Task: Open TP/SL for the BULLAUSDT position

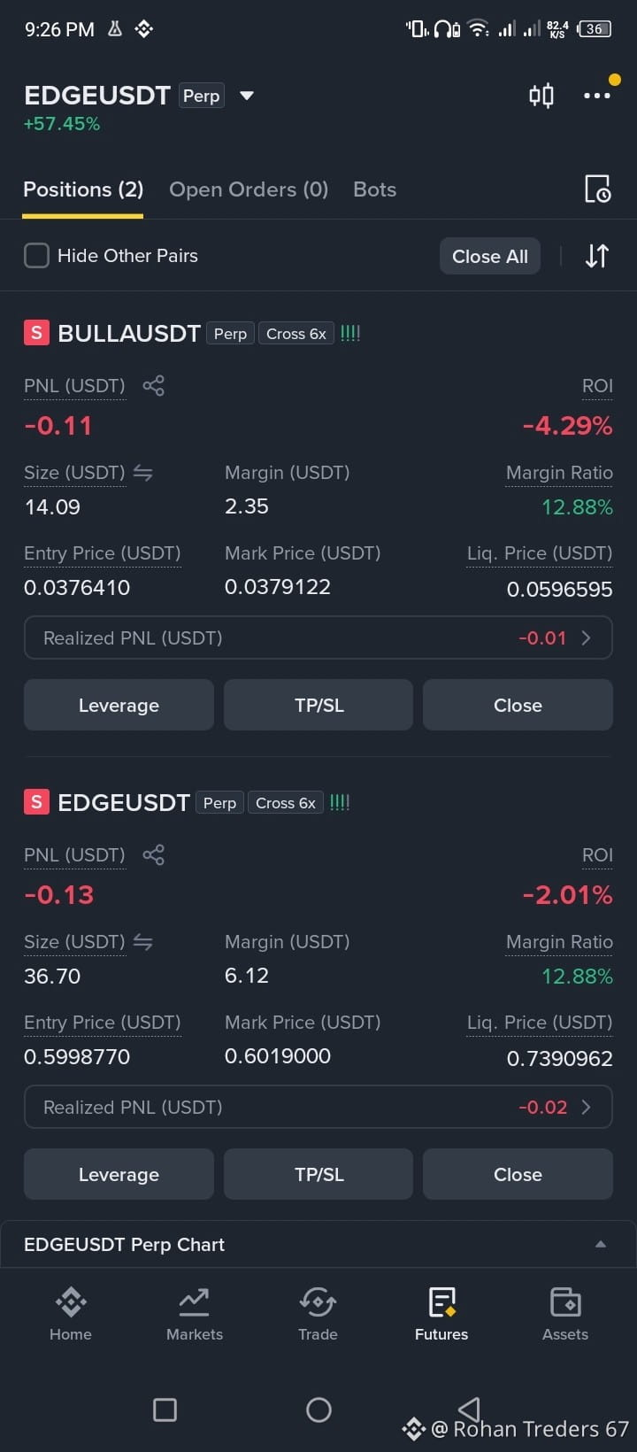Action: (x=318, y=705)
